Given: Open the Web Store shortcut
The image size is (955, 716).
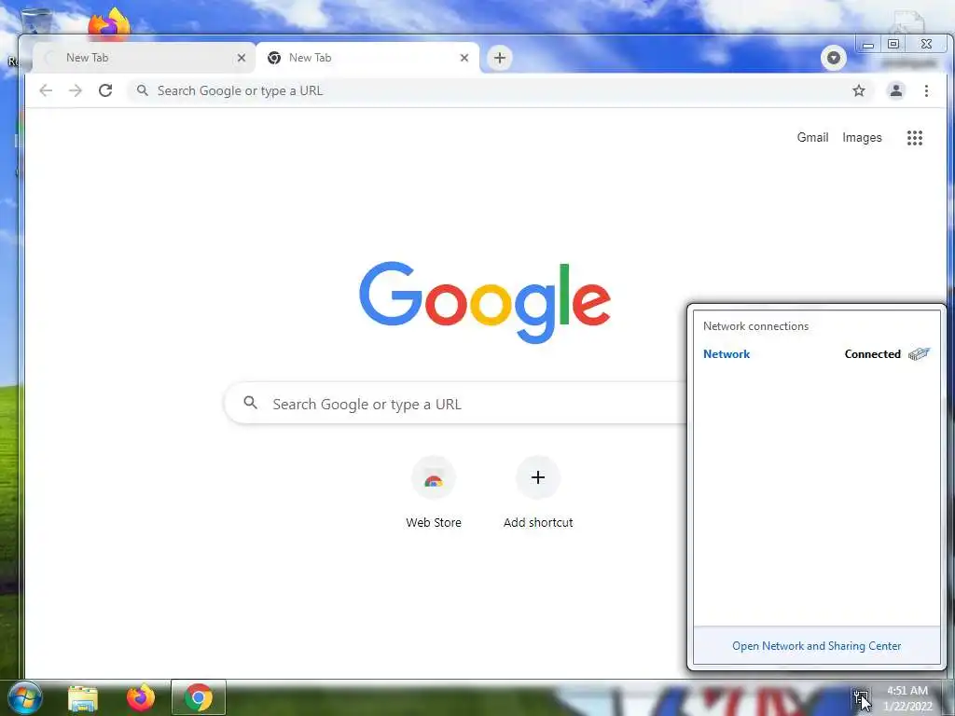Looking at the screenshot, I should point(434,492).
